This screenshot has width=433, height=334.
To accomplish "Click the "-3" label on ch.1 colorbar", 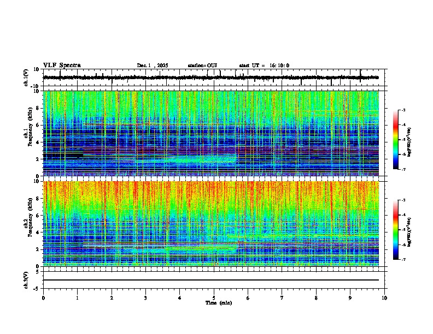I will [403, 110].
